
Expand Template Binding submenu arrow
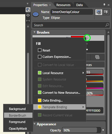[83, 107]
